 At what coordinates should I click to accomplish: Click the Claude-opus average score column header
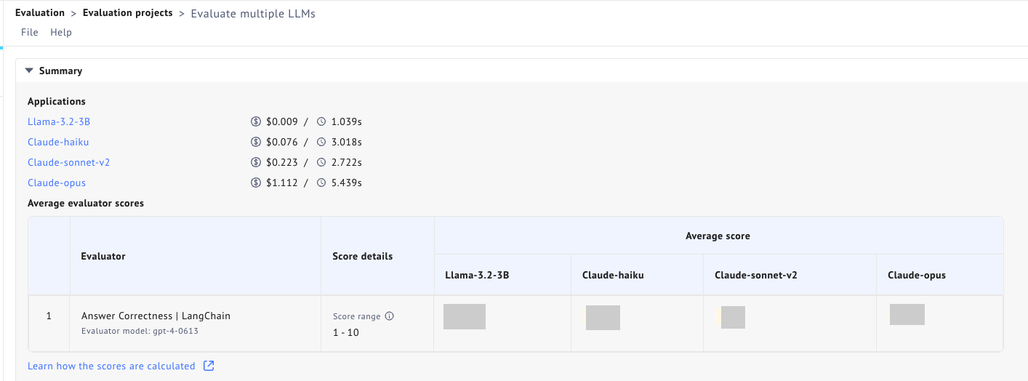click(x=916, y=276)
